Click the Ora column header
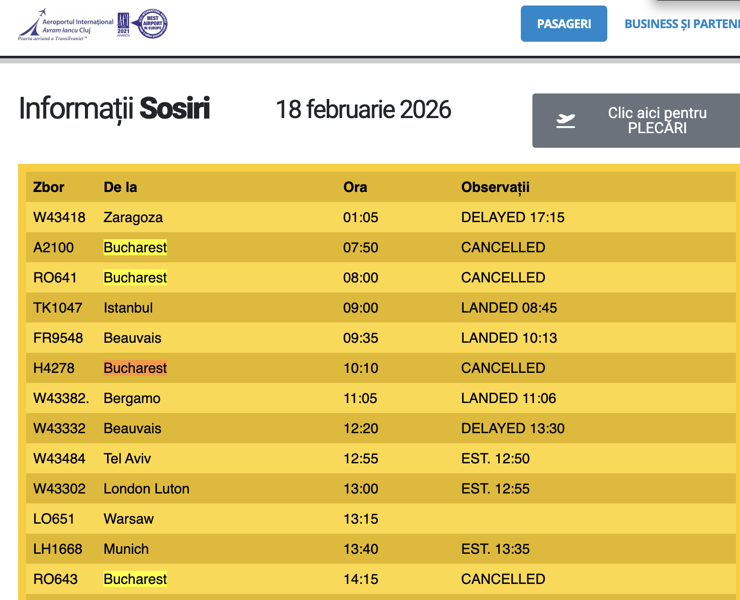The height and width of the screenshot is (600, 740). (355, 187)
